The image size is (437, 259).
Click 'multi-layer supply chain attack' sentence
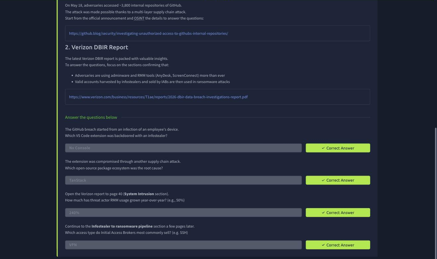tap(126, 12)
